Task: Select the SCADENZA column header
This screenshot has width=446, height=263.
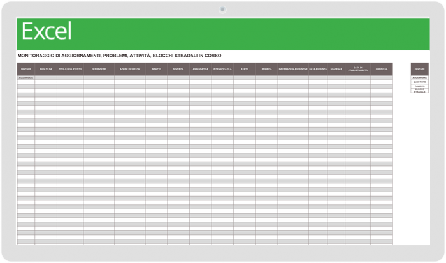Action: click(336, 69)
